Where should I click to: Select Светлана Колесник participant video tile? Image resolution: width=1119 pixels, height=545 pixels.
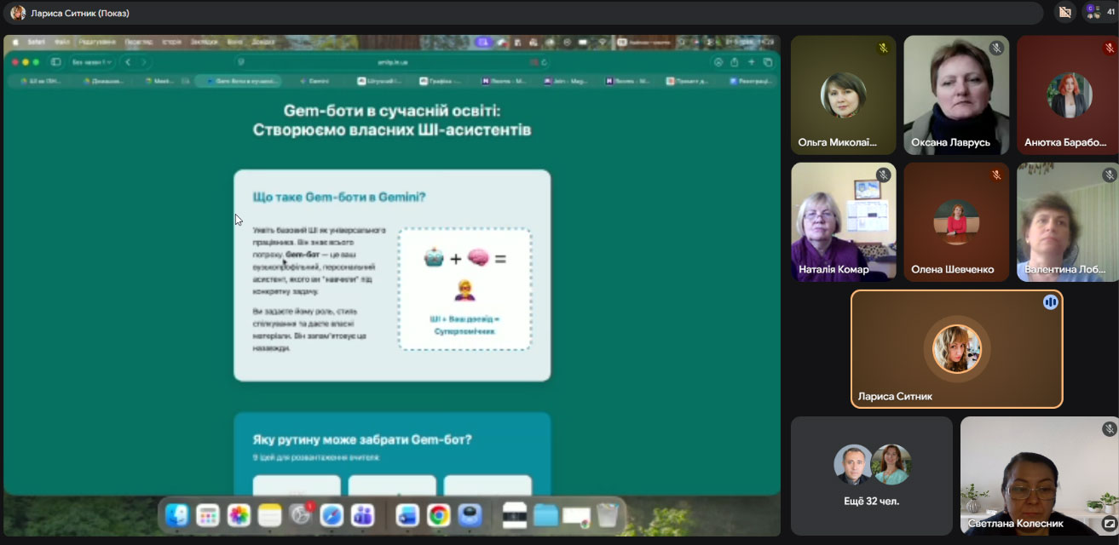click(x=1040, y=475)
